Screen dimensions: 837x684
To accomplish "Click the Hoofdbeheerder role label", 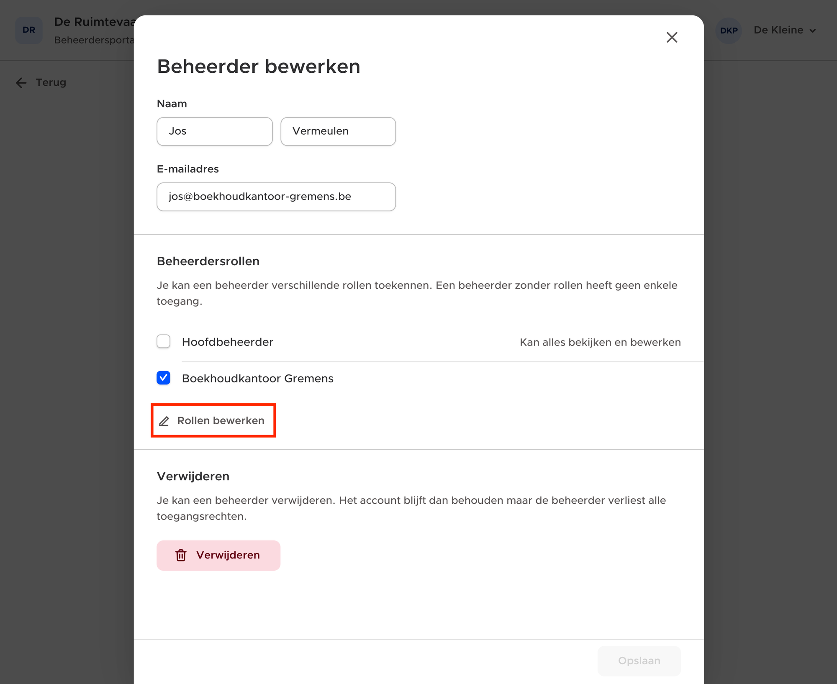I will pos(228,342).
